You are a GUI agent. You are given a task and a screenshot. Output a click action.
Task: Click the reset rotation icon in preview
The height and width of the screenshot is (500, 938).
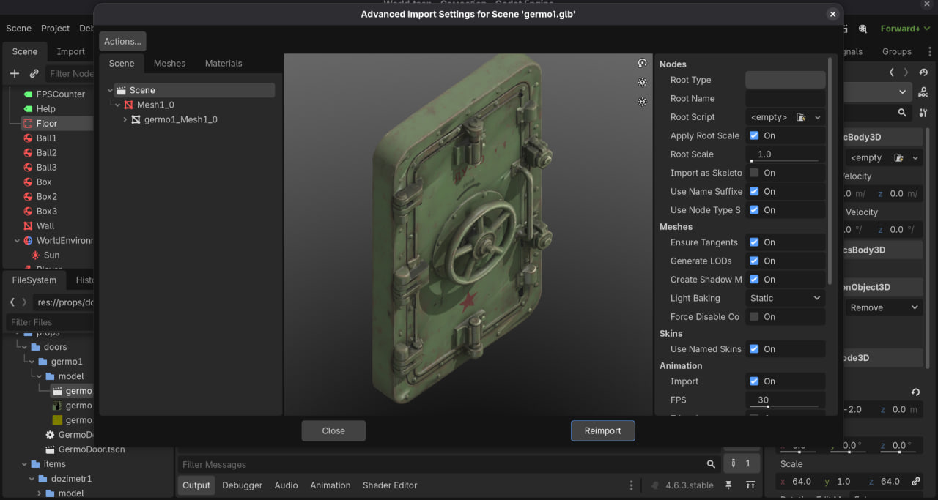(643, 64)
